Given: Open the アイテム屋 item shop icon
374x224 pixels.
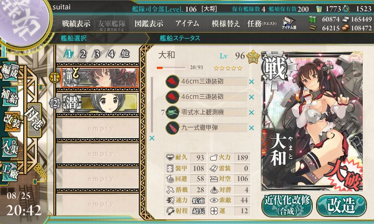Looking at the screenshot, I should coord(289,23).
